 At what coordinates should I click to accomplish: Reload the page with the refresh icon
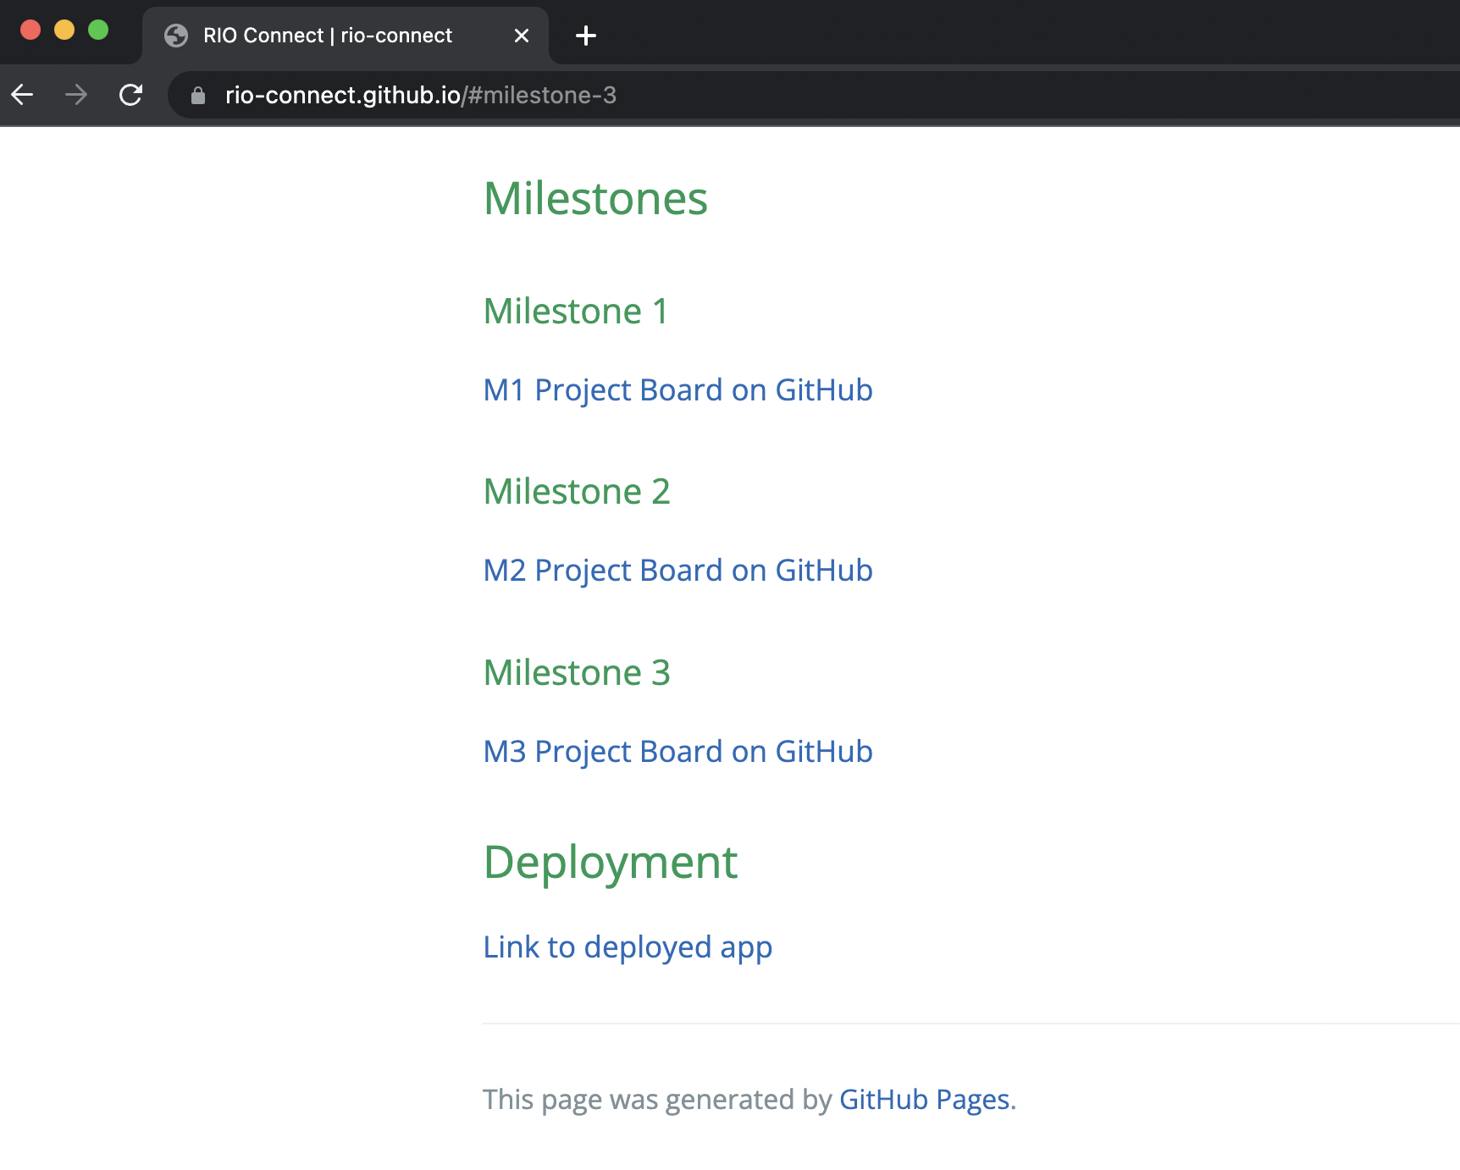[x=130, y=95]
